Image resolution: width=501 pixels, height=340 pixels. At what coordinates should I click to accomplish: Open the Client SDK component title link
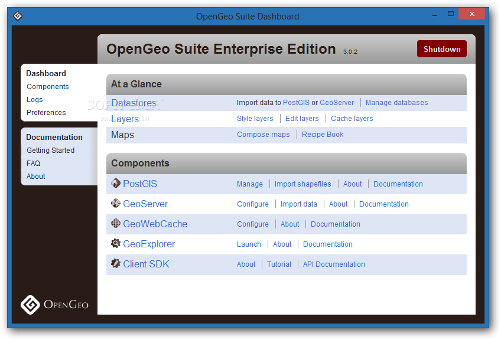[146, 264]
